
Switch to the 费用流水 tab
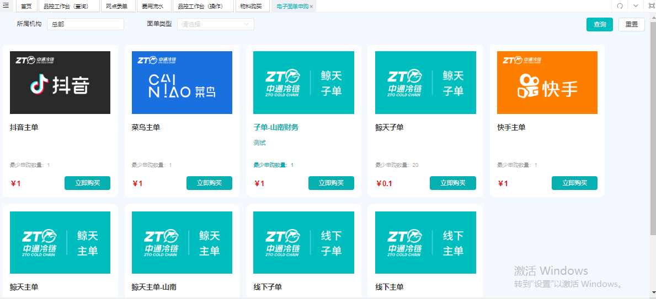click(x=153, y=6)
